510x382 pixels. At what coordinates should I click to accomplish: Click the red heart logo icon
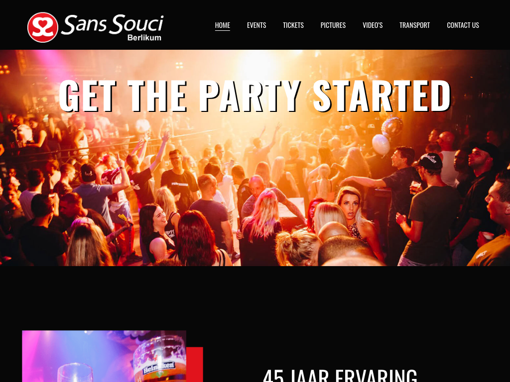tap(43, 27)
